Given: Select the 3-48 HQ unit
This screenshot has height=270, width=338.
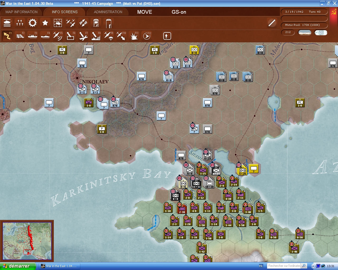Looking at the screenshot, I should point(248,209).
